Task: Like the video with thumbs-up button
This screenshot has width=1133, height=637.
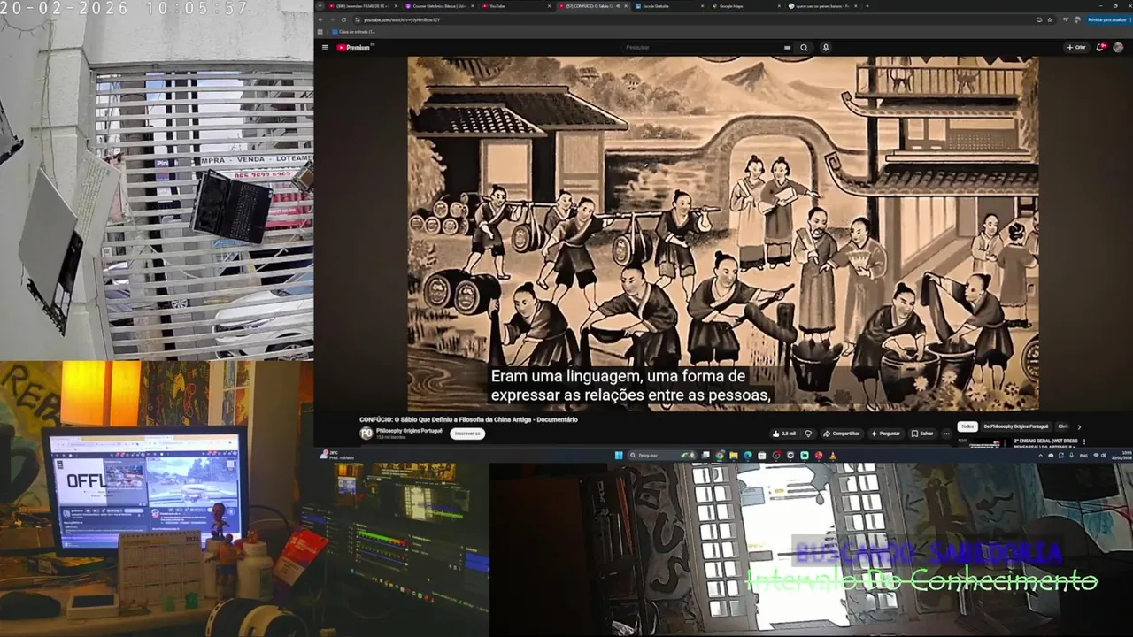Action: (784, 434)
